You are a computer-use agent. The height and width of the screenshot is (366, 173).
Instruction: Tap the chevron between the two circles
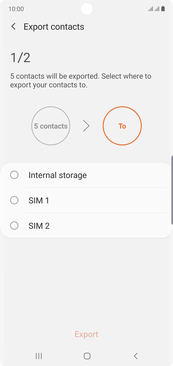click(86, 126)
